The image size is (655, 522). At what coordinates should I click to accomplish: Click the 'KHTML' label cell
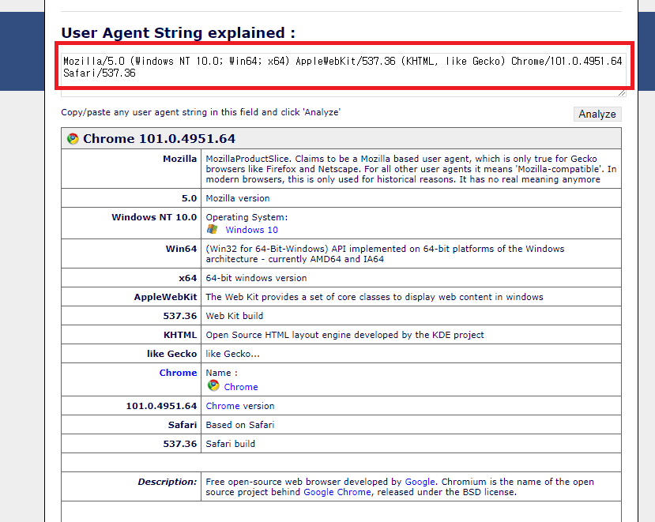point(131,335)
